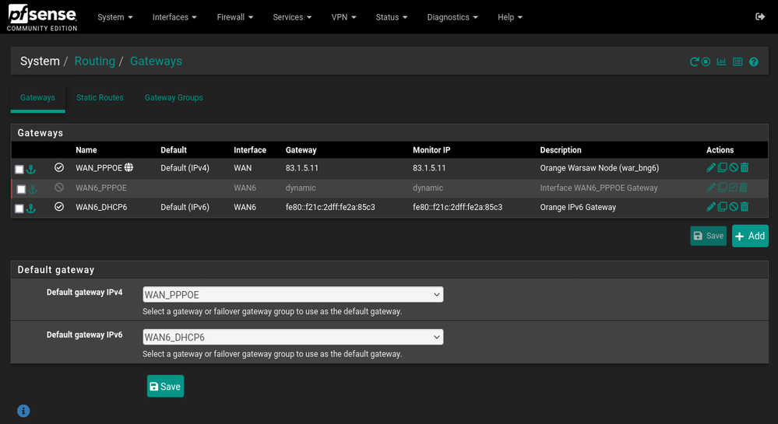Click the logout icon in top bar

click(760, 17)
